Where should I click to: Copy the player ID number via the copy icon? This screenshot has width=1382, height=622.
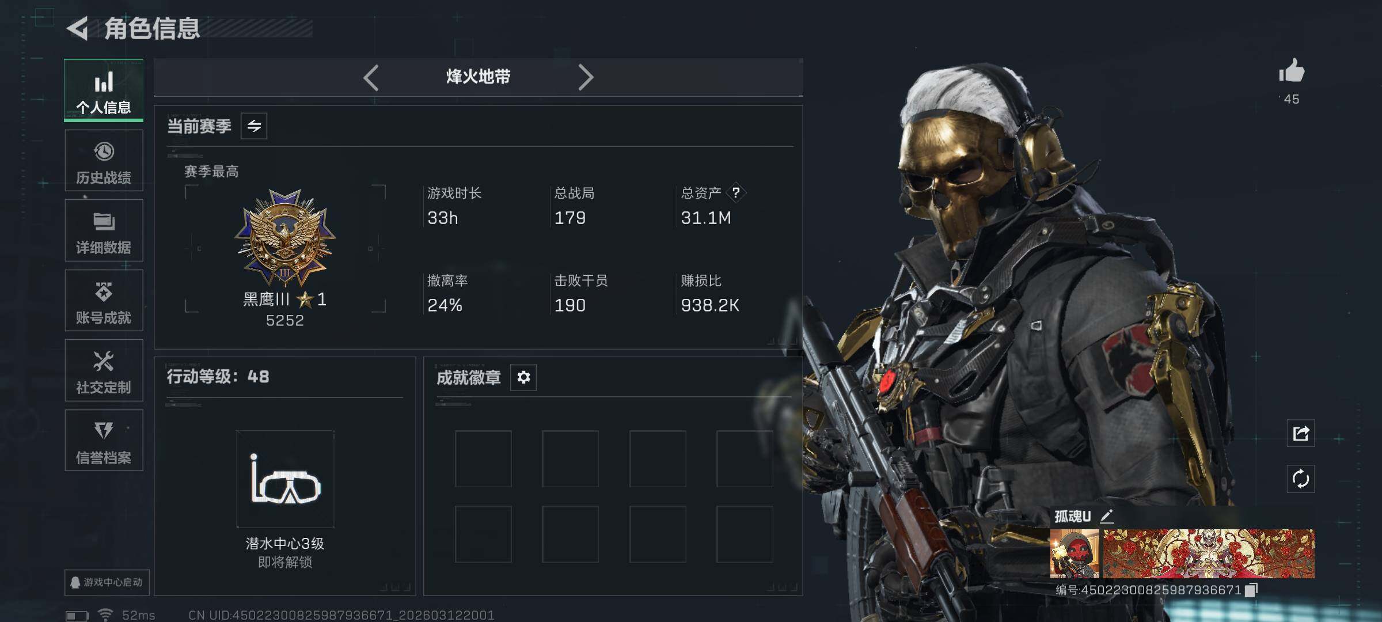(x=1251, y=590)
